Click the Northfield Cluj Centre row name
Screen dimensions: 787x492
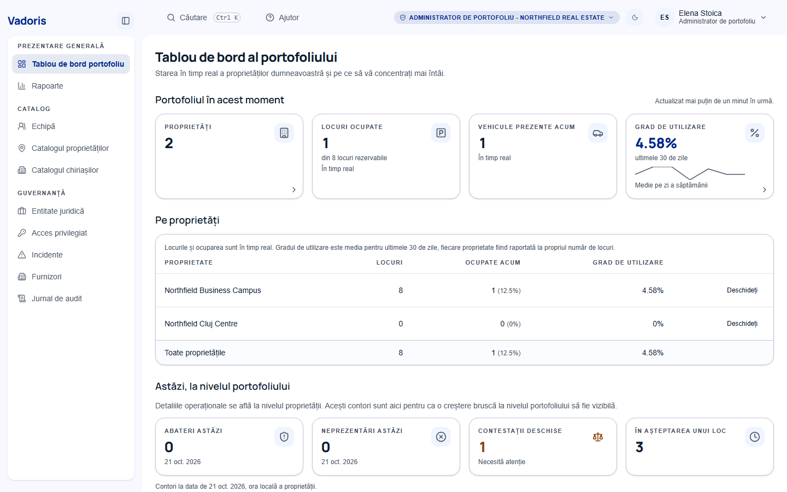(201, 324)
